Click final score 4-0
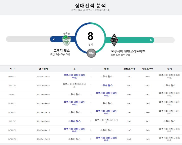Image resolution: width=182 pixels, height=145 pixels. pos(147,76)
